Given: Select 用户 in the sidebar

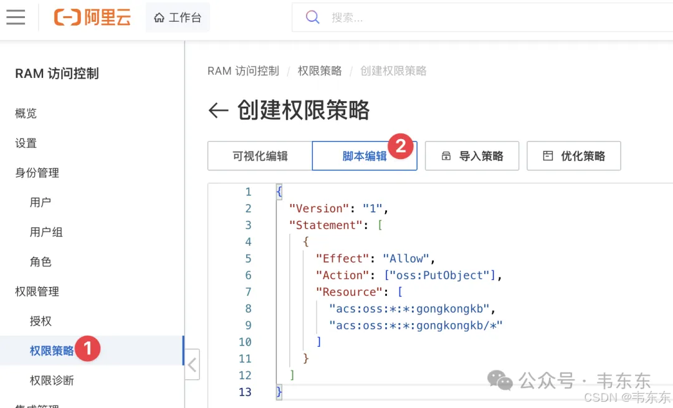Looking at the screenshot, I should pos(41,202).
